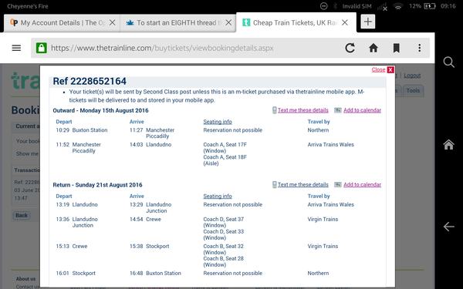Tap the search magnifier in side bar
This screenshot has width=463, height=289.
(449, 62)
